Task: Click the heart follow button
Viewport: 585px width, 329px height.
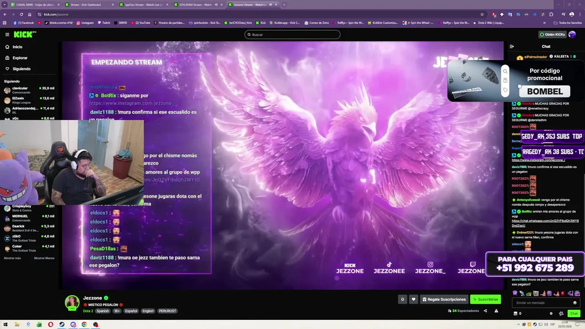Action: (x=414, y=299)
